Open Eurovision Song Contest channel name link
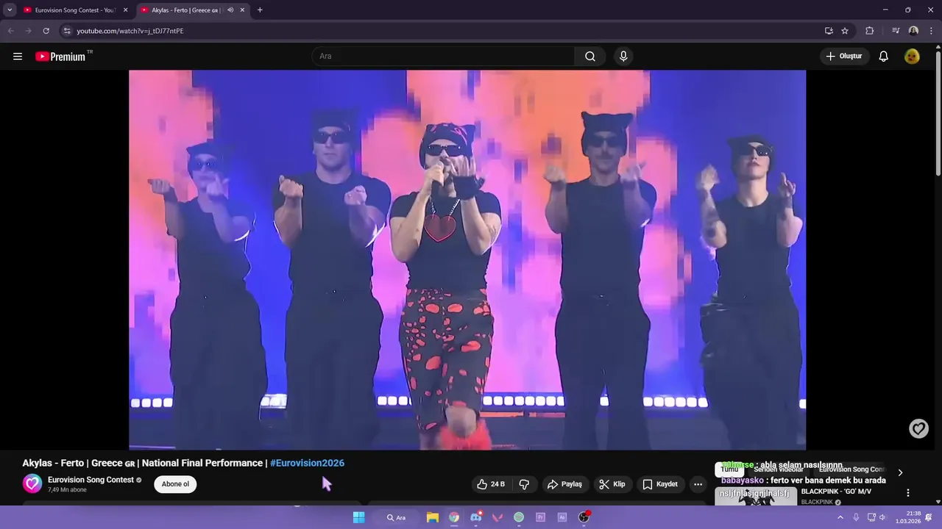The width and height of the screenshot is (942, 529). (91, 480)
